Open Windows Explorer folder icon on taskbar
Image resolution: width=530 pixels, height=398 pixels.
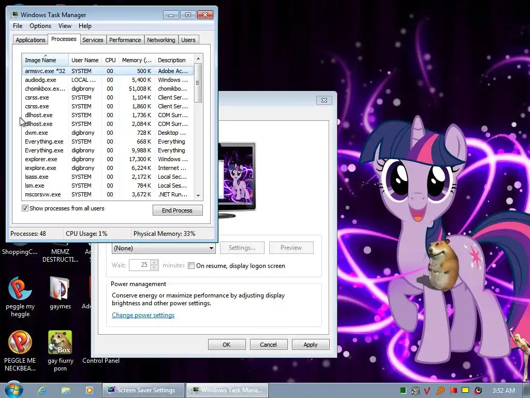[x=66, y=390]
